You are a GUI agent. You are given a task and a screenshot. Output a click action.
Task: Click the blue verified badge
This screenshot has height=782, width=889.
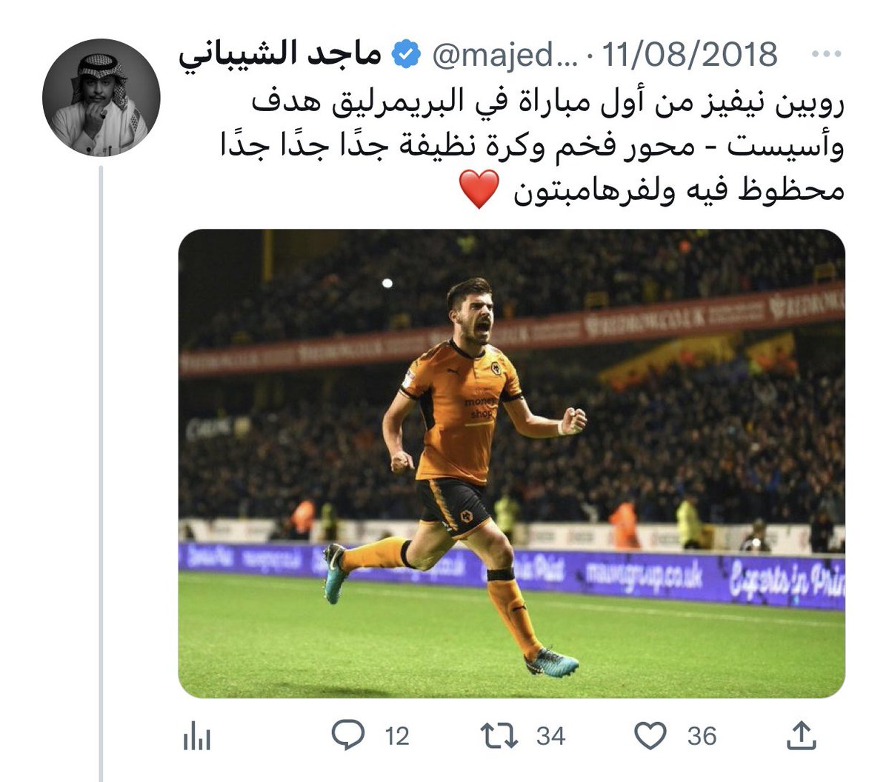tap(407, 55)
